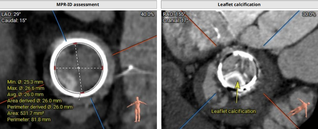Click the RAO: 155° angle text
Screen dimensions: 318x129
click(174, 14)
